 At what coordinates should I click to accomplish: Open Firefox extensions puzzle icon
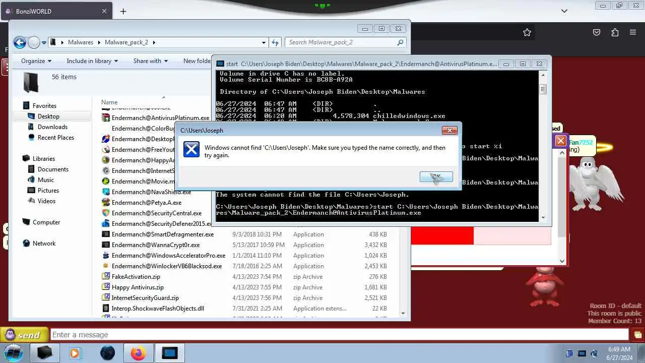615,32
